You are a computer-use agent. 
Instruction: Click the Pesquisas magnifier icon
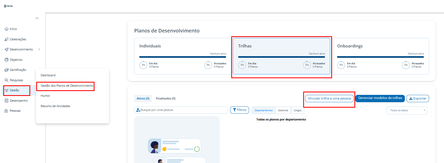pyautogui.click(x=7, y=80)
